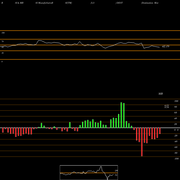180x180 pixels.
Task: Click the last red MR bar
Action: point(160,131)
